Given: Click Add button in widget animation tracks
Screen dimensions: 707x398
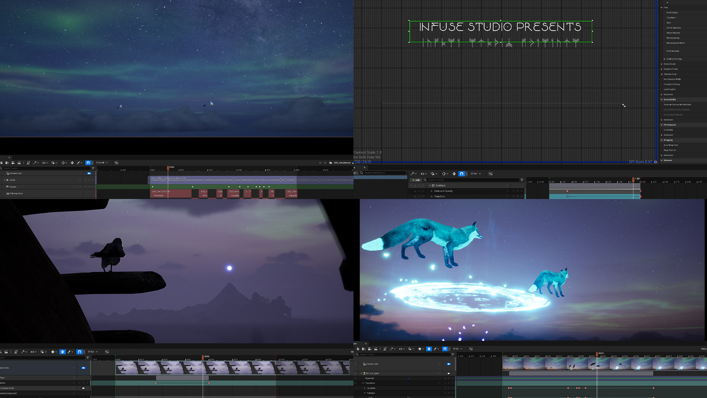Looking at the screenshot, I should [x=416, y=180].
